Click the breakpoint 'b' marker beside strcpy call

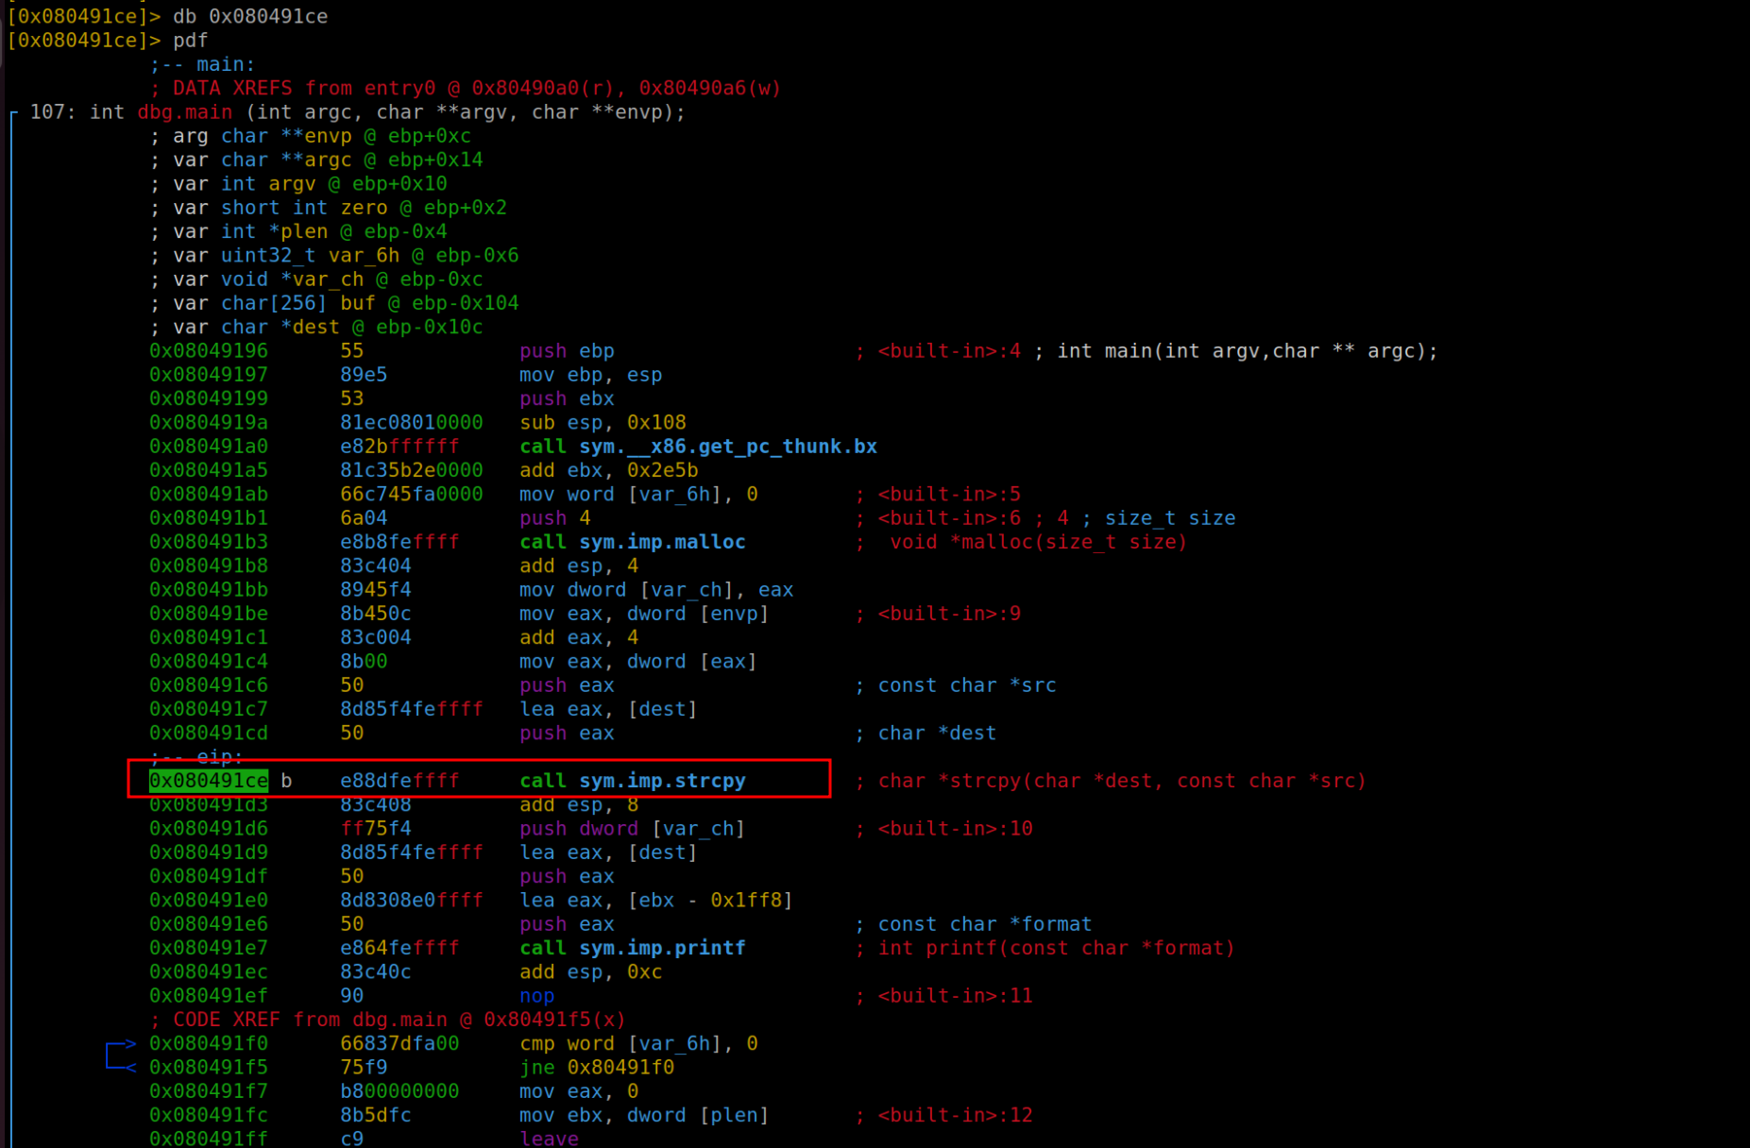(286, 781)
